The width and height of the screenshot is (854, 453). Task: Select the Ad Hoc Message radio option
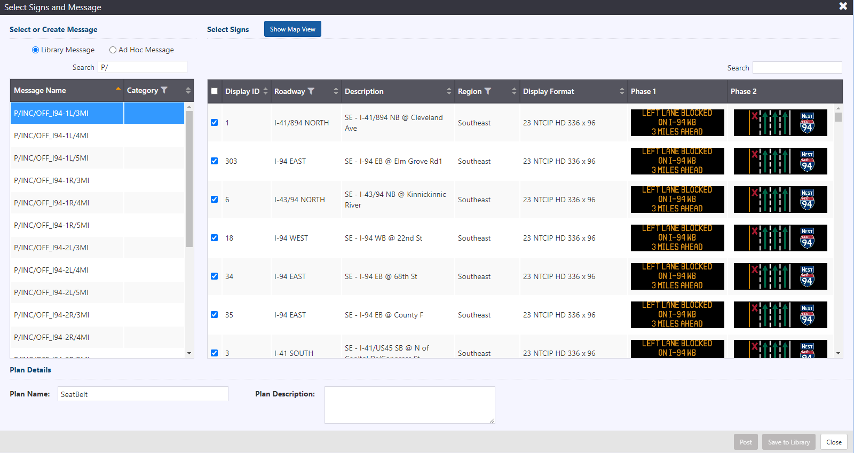click(113, 50)
